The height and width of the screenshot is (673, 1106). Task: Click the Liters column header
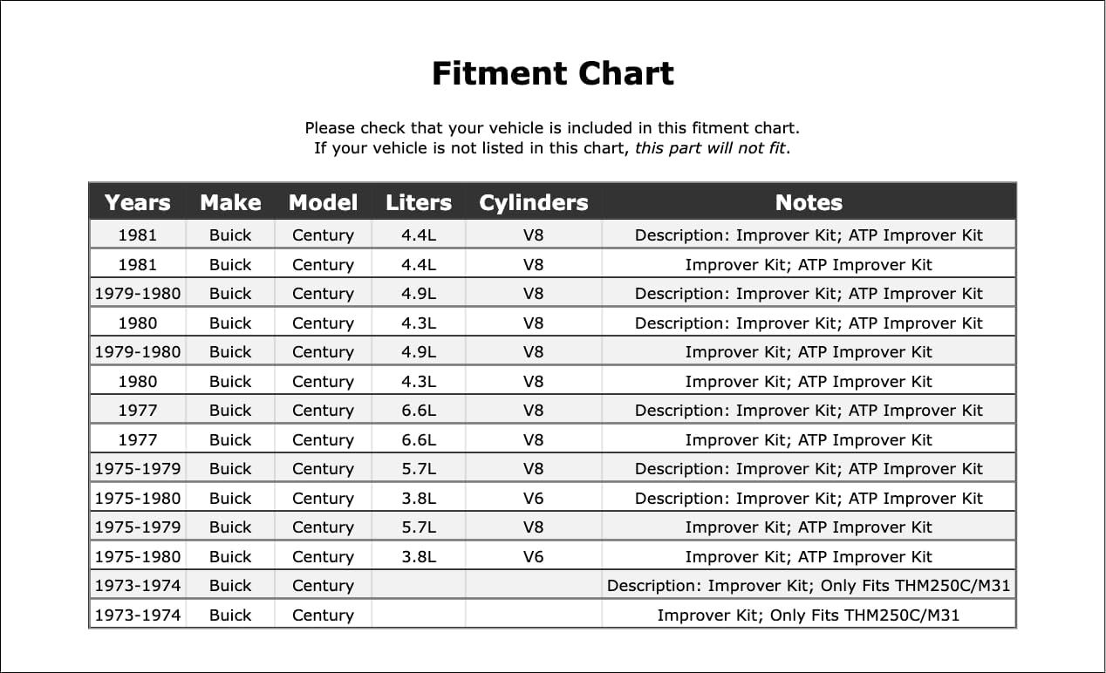coord(419,202)
